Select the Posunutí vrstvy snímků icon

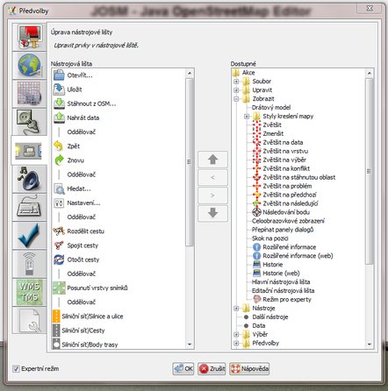(59, 288)
